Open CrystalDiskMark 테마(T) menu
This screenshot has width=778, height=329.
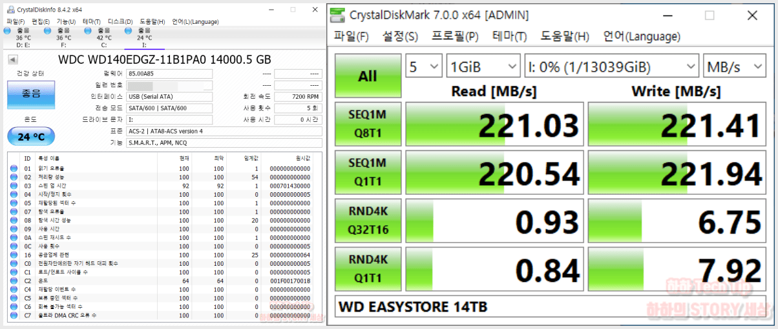coord(510,36)
